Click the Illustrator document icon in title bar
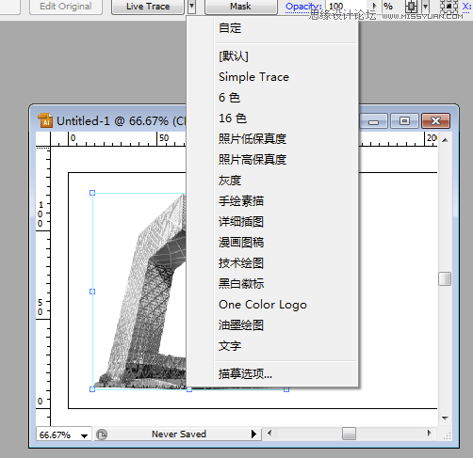The width and height of the screenshot is (473, 458). [x=45, y=120]
